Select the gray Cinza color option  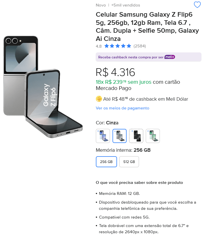120,136
